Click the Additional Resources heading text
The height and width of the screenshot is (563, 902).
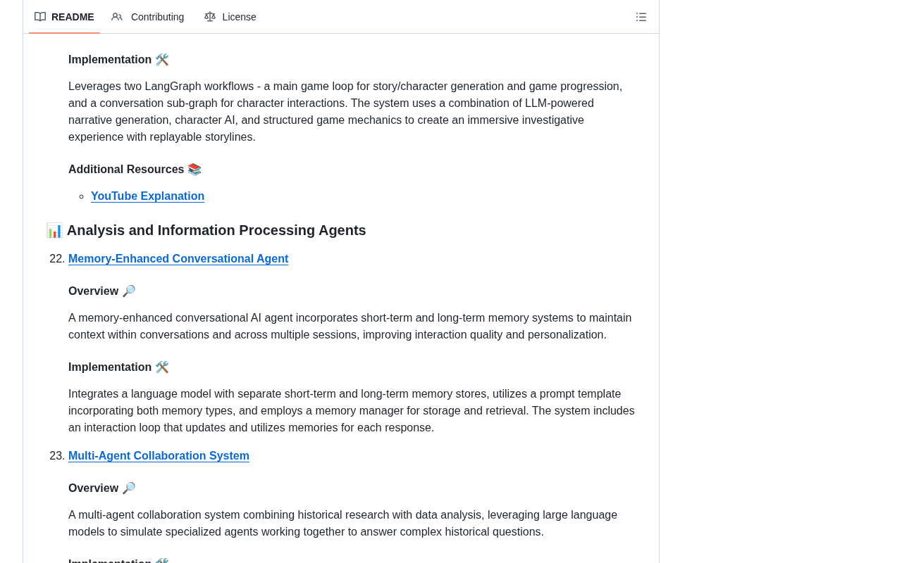pos(126,170)
